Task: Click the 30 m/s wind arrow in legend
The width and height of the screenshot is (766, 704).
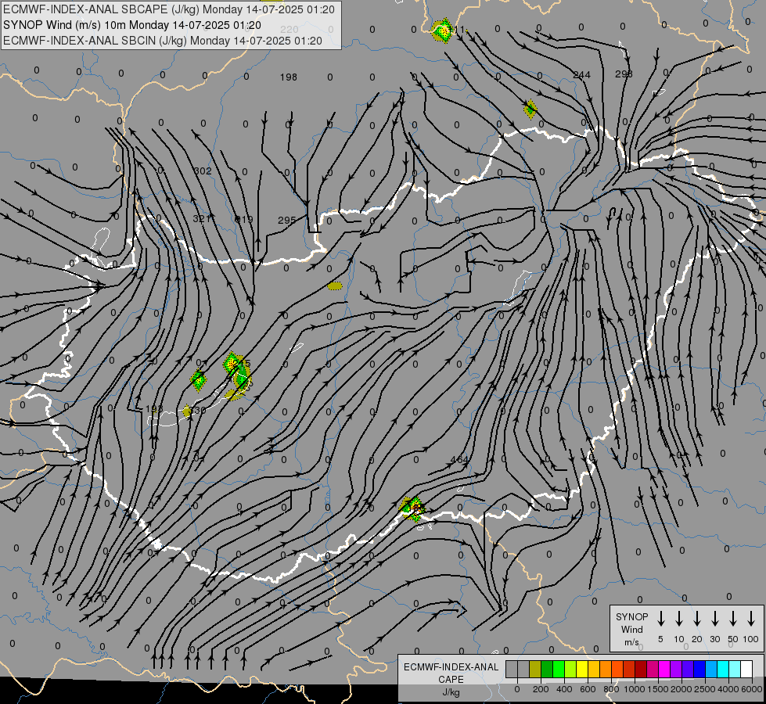Action: (715, 619)
